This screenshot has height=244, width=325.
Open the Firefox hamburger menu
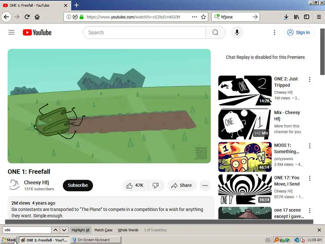coord(319,17)
